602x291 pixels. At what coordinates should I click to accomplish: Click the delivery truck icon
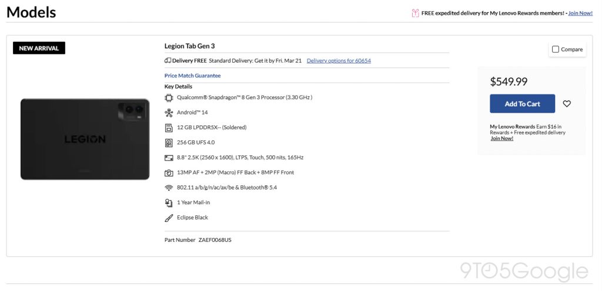[x=168, y=60]
